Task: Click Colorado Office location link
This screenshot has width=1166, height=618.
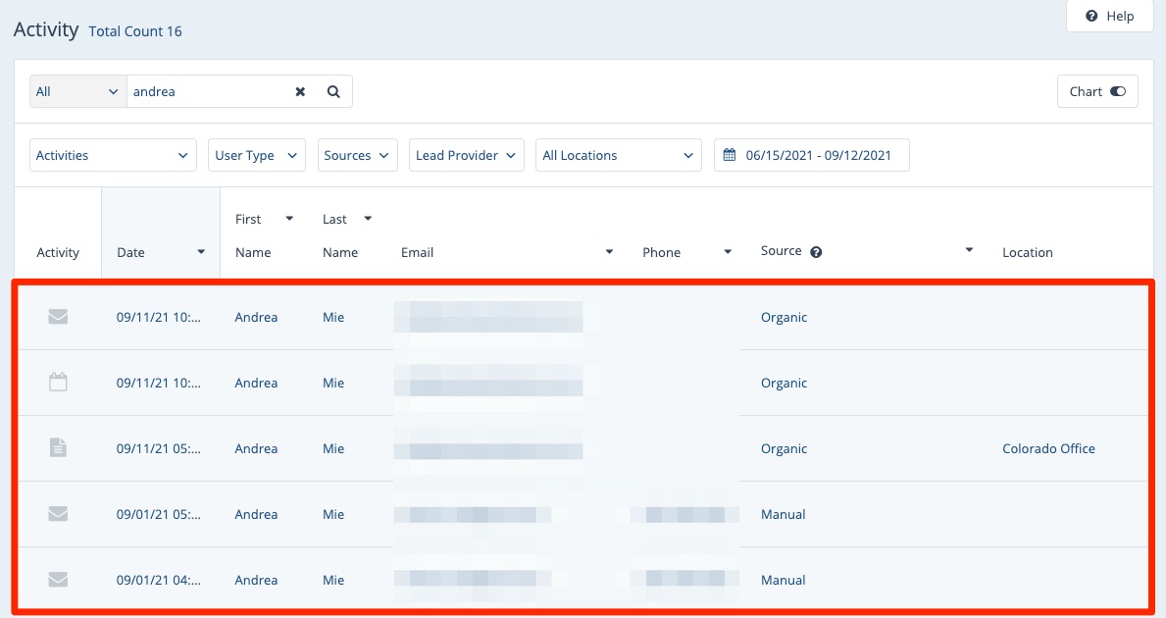Action: 1048,448
